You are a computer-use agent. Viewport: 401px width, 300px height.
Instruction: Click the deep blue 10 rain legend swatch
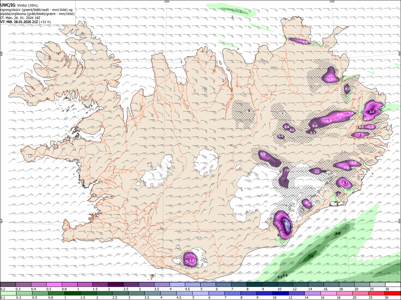tap(280, 293)
